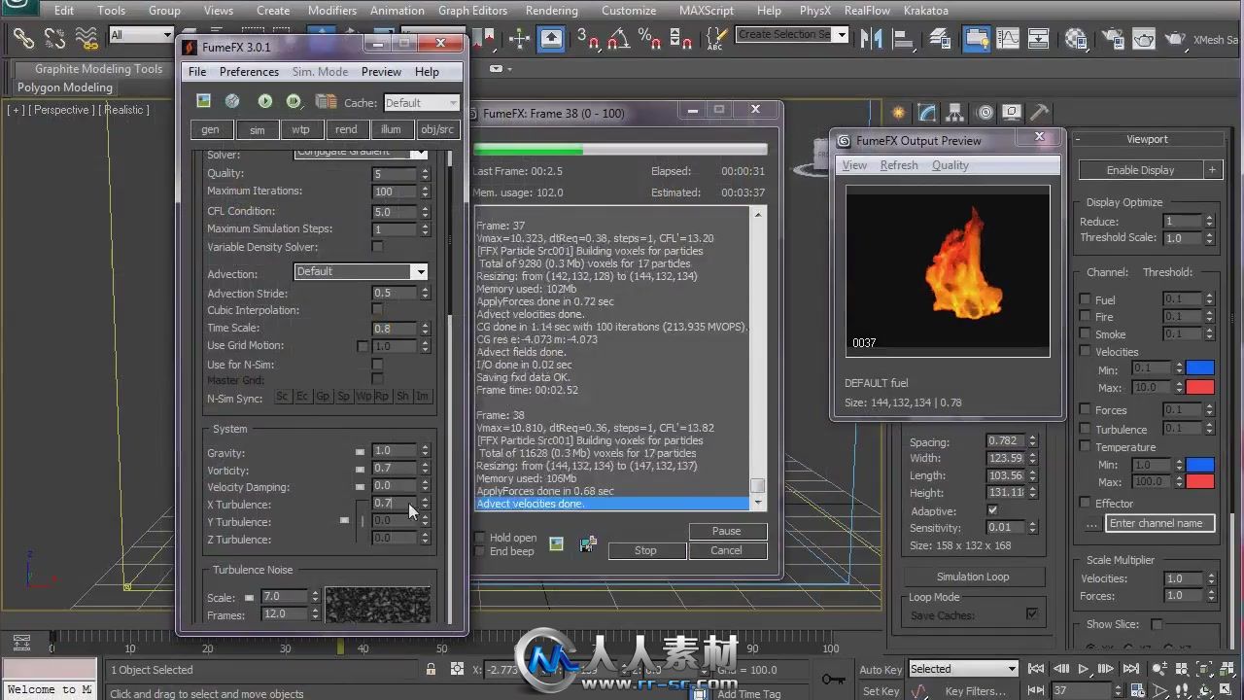Open the Graph Editors menu

[x=473, y=11]
